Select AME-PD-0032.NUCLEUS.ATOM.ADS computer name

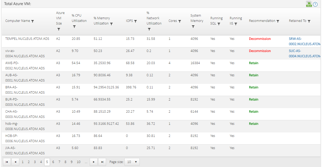click(x=25, y=66)
